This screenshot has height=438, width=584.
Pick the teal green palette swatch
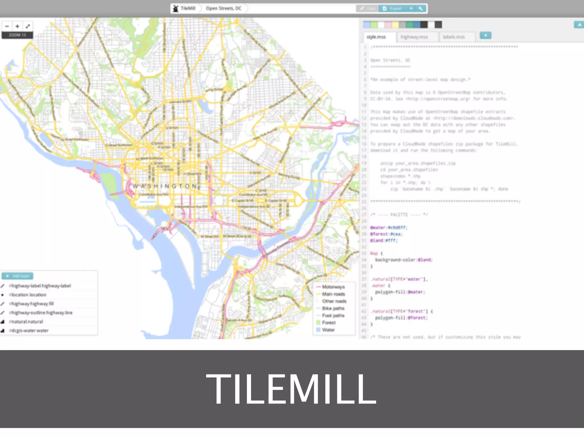[x=409, y=25]
